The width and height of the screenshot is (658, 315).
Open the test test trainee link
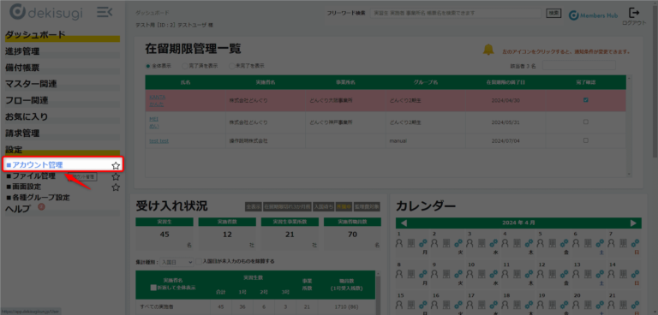(x=159, y=141)
